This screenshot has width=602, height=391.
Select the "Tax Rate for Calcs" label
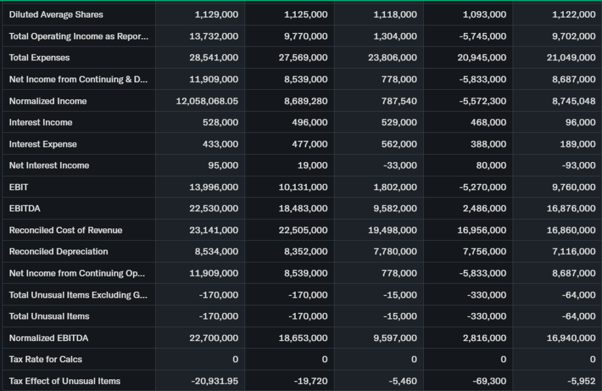click(46, 359)
